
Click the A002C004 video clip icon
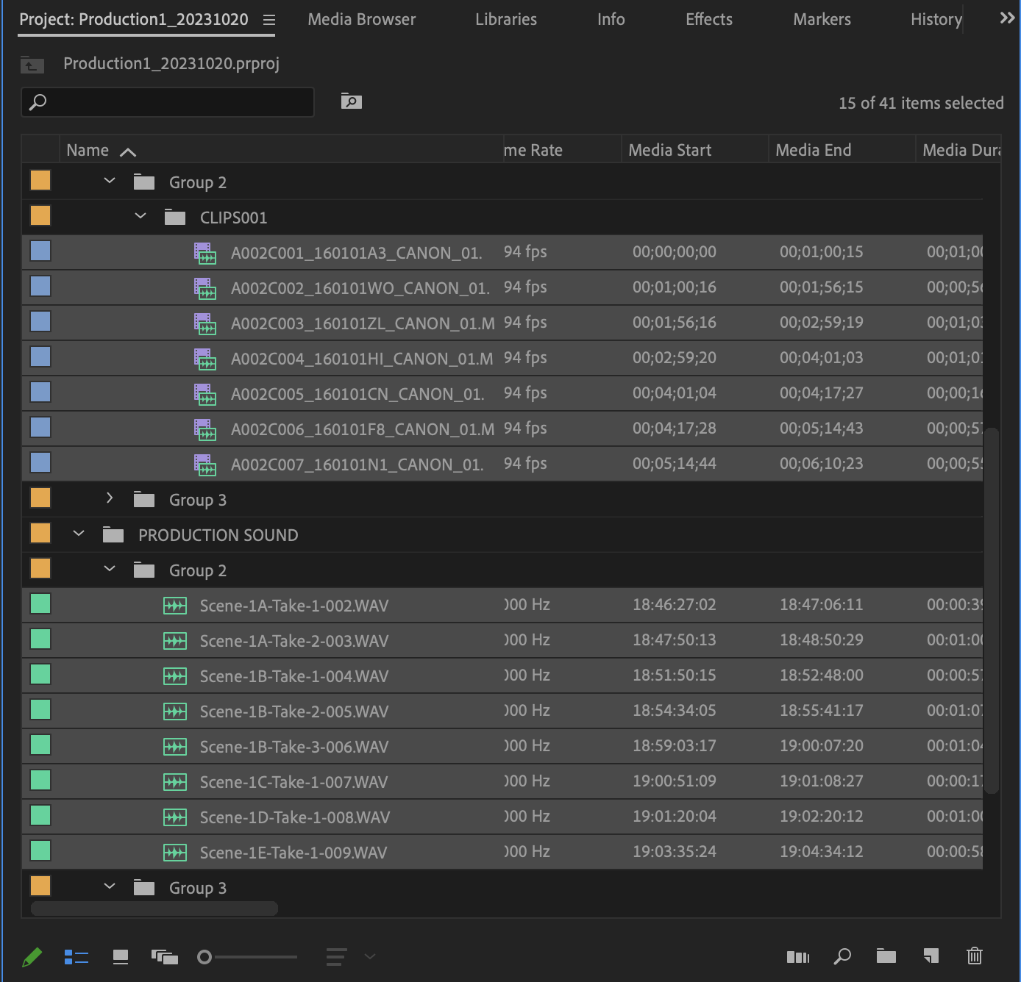[205, 359]
